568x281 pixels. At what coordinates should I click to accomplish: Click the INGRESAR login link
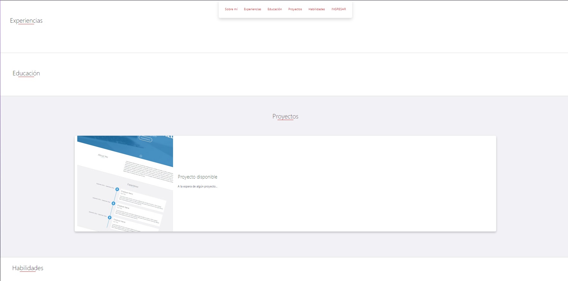click(338, 9)
